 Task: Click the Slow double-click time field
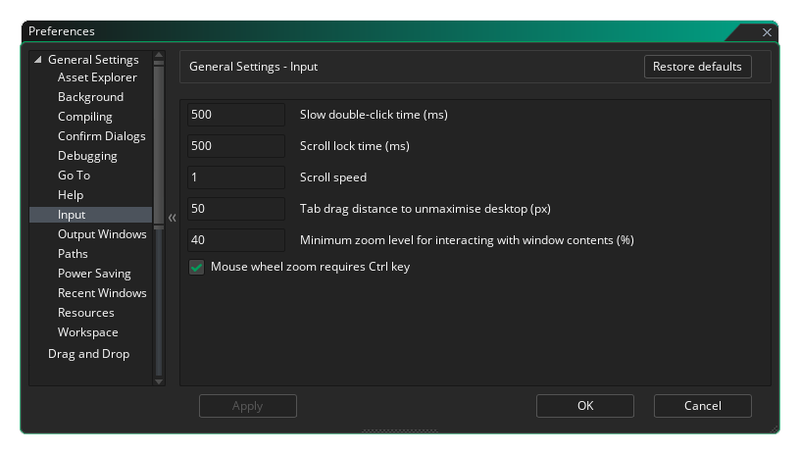[x=235, y=115]
